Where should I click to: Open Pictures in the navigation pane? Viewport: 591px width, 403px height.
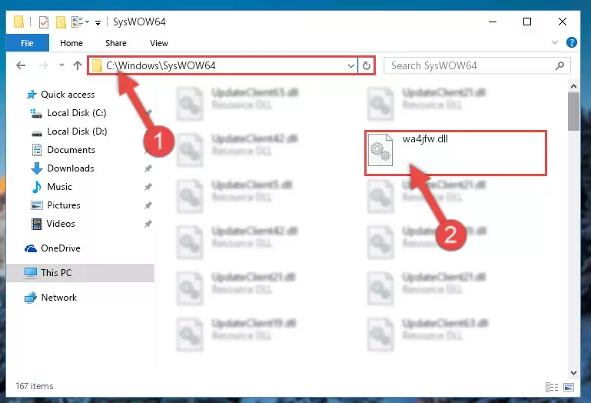coord(64,205)
